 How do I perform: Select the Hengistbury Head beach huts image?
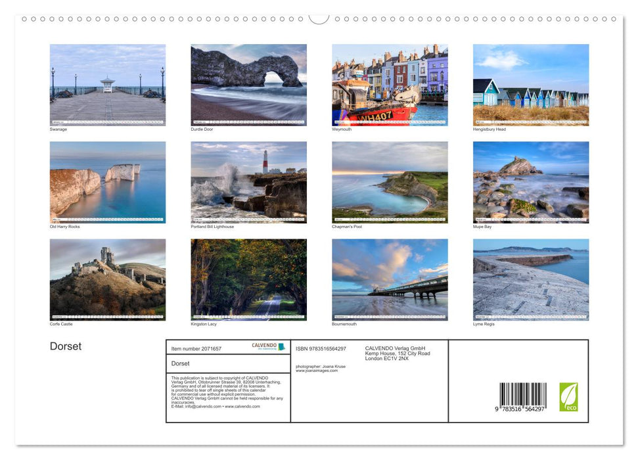pyautogui.click(x=530, y=85)
